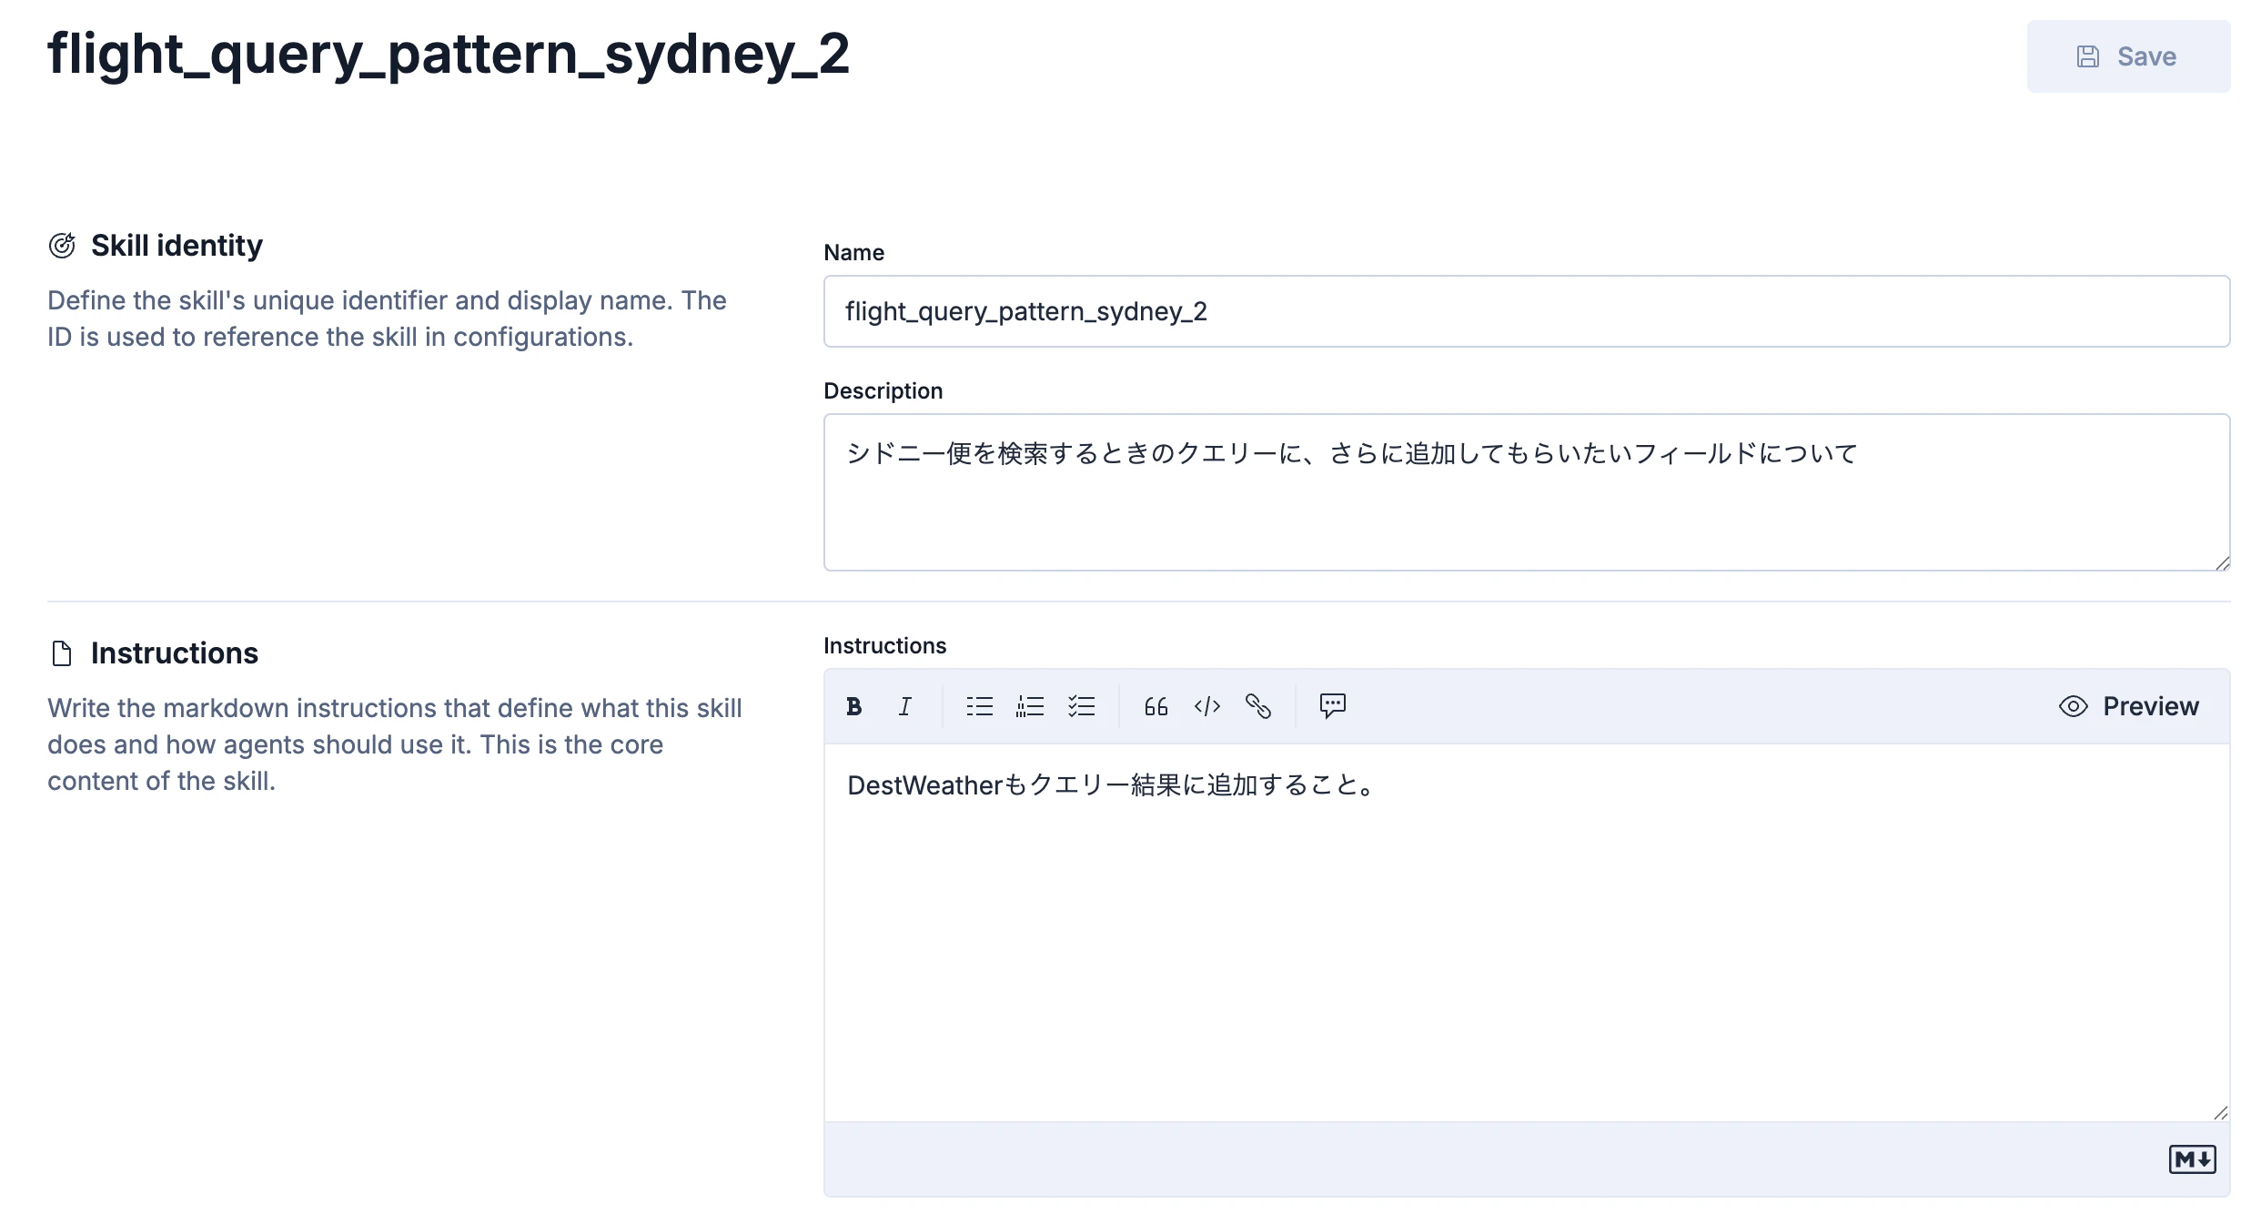This screenshot has height=1214, width=2251.
Task: Toggle bold formatting in editor toolbar
Action: (x=853, y=706)
